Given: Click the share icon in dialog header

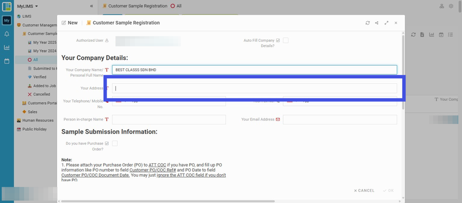Looking at the screenshot, I should point(377,23).
